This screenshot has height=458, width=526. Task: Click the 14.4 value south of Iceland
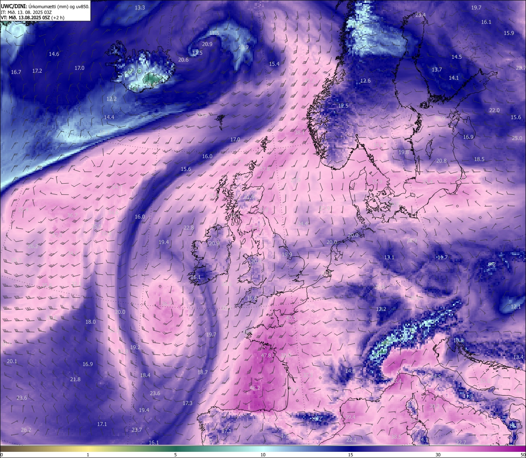[x=109, y=117]
